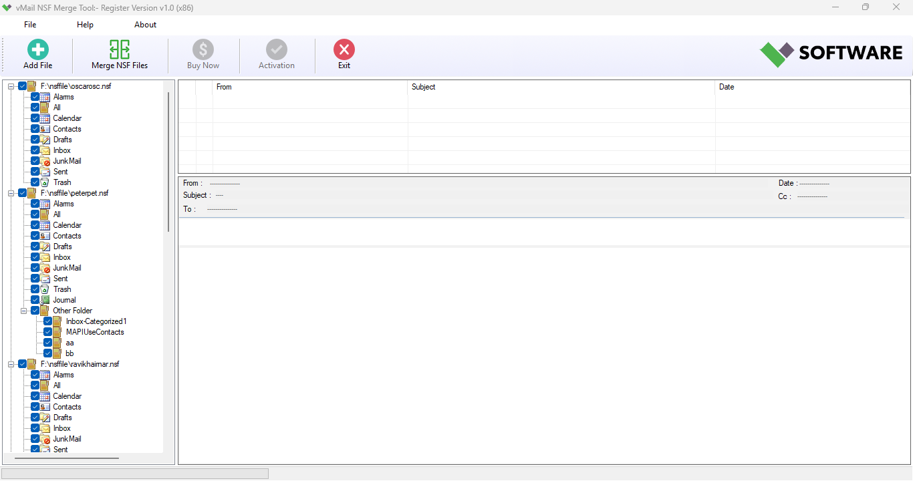Uncheck Sent checkbox under peterpet.nsf

click(35, 279)
